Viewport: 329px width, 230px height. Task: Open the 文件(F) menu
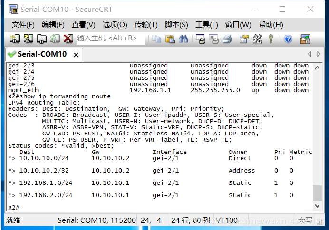(23, 25)
